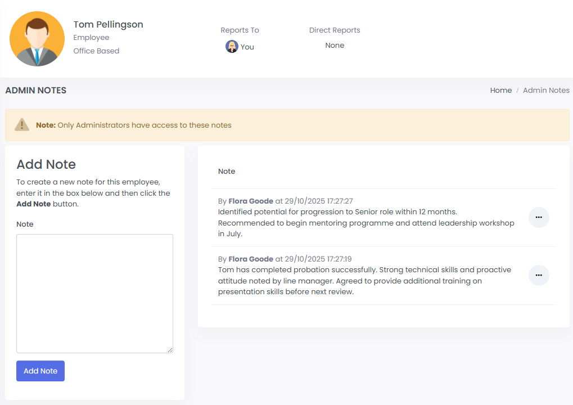Click "You" next to the Reports To avatar
Image resolution: width=573 pixels, height=405 pixels.
(247, 47)
